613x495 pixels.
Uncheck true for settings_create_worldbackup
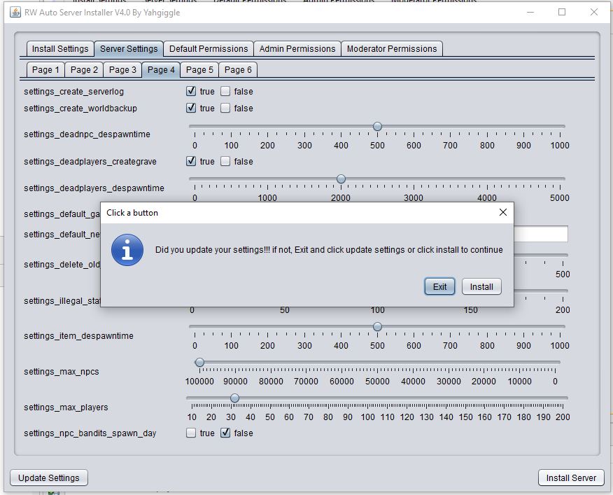point(191,108)
